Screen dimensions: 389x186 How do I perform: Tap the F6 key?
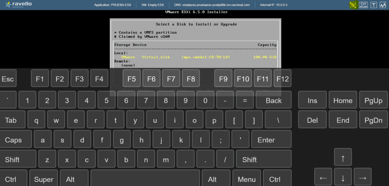click(151, 78)
